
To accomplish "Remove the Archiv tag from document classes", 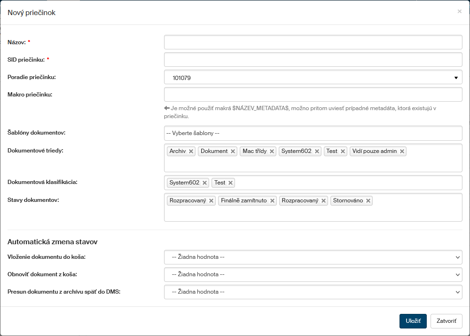I will (x=191, y=152).
